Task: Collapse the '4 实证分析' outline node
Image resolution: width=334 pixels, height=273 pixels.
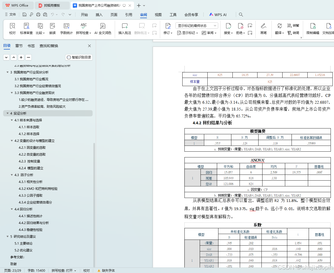Action: click(8, 113)
